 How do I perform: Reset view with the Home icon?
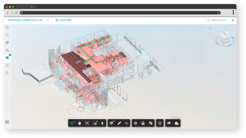(x=210, y=28)
